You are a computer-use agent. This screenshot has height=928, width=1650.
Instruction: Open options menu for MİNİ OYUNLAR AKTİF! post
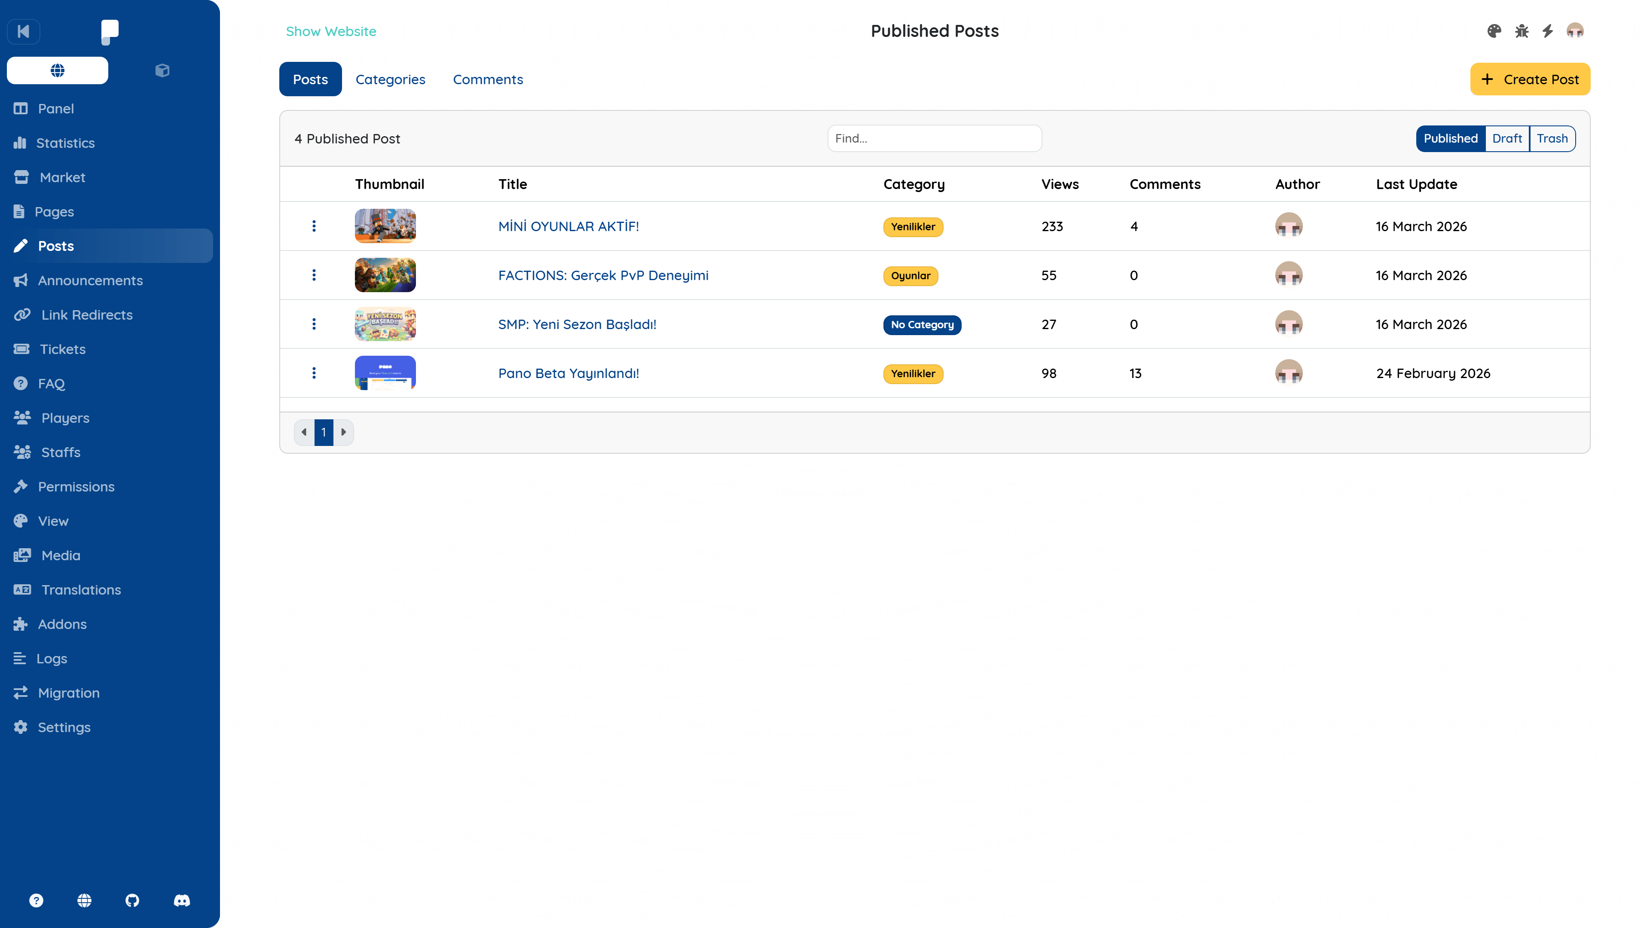click(x=314, y=226)
